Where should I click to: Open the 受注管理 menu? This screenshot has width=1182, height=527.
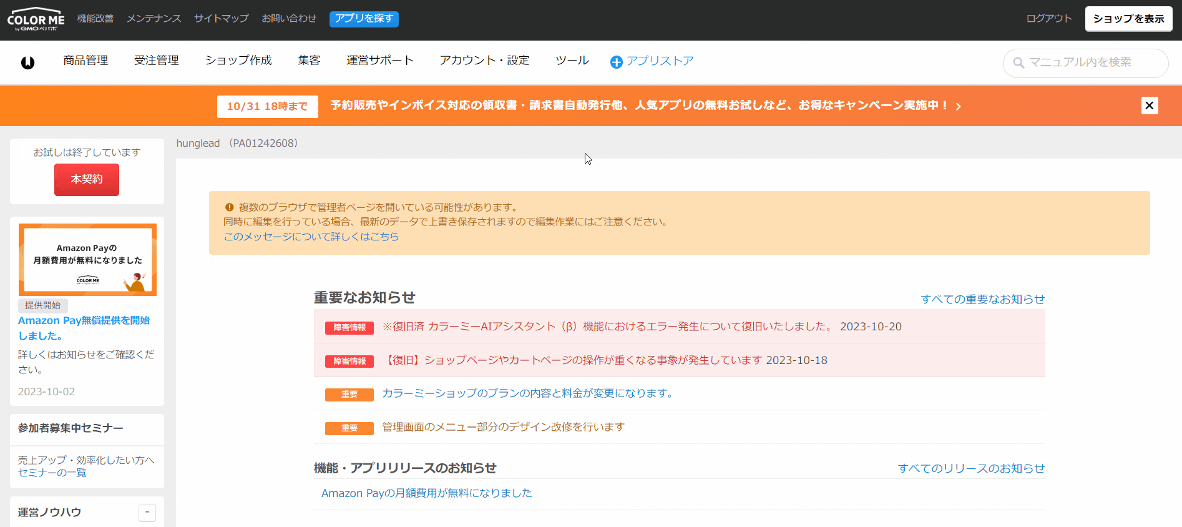coord(156,61)
